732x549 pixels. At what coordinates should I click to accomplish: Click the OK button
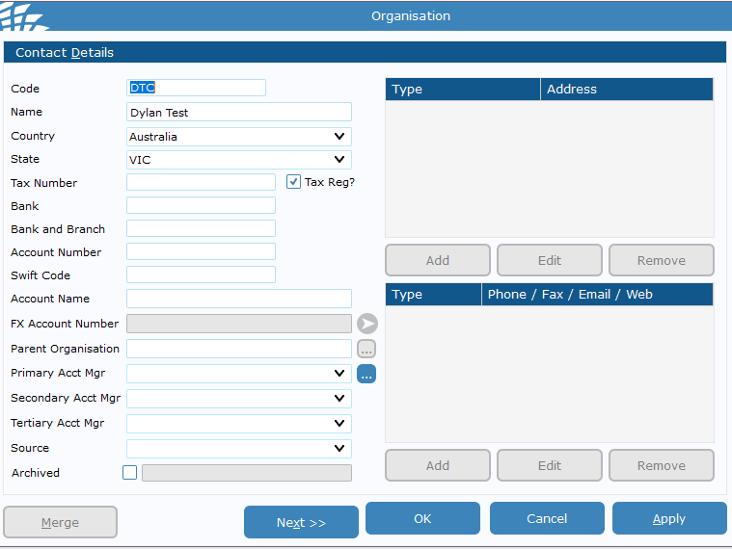click(422, 519)
